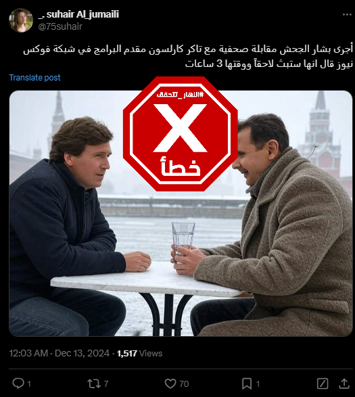Open the @75suhair handle link

click(x=60, y=26)
